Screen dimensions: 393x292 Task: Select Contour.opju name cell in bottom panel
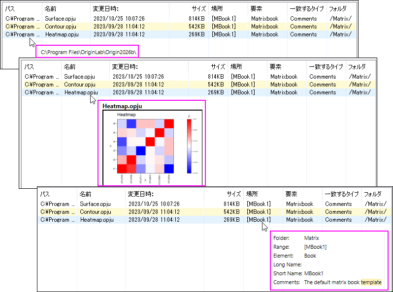96,212
